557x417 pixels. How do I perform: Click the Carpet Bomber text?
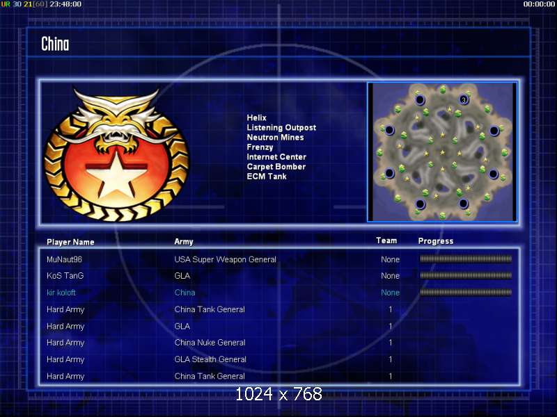click(x=276, y=167)
